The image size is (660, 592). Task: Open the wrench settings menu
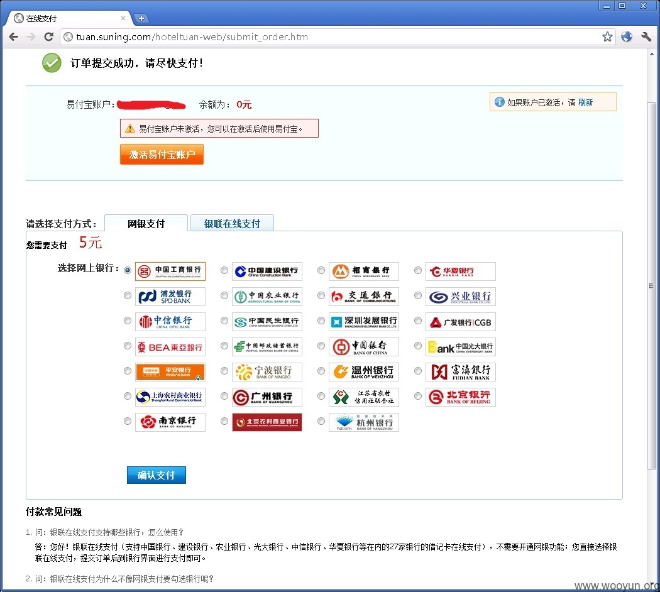click(x=646, y=36)
